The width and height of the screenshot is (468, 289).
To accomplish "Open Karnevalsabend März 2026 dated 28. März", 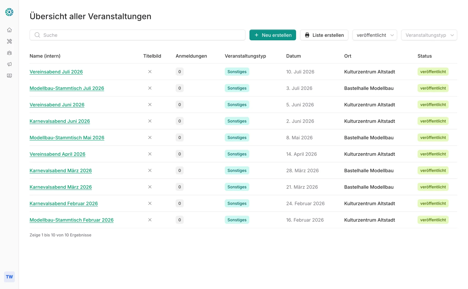I will click(x=61, y=171).
